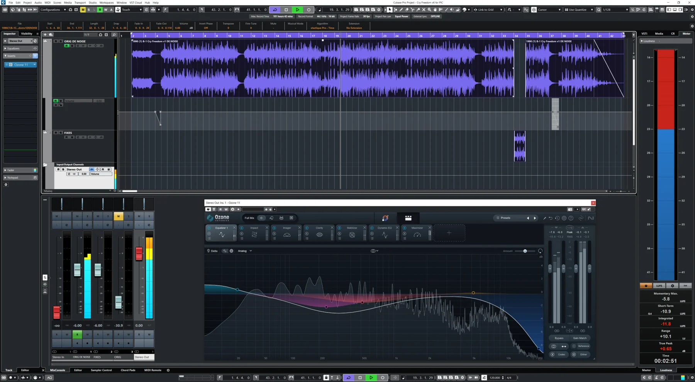695x382 pixels.
Task: Toggle Maximizer module power button
Action: pyautogui.click(x=405, y=228)
